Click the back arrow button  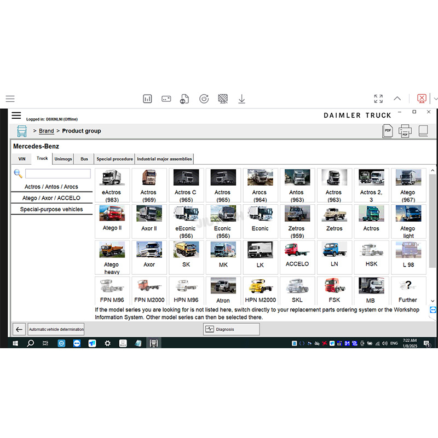(x=19, y=329)
